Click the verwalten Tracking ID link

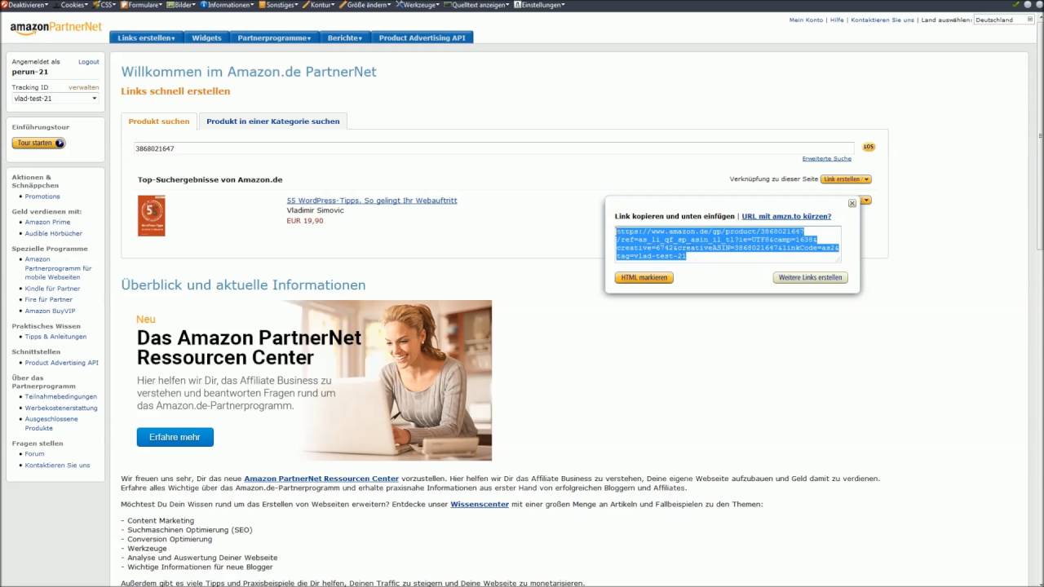pyautogui.click(x=84, y=87)
